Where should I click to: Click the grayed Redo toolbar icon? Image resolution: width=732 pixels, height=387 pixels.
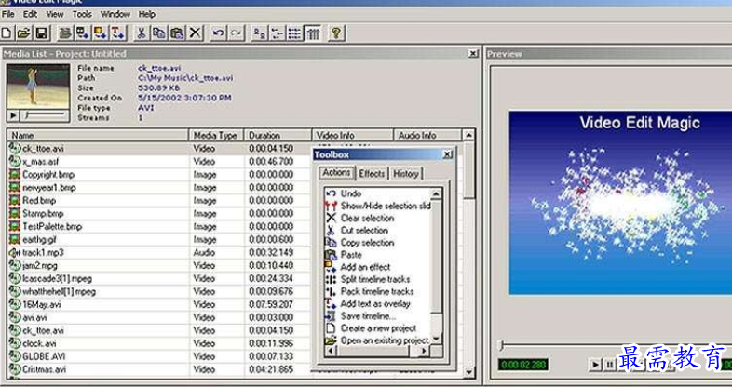click(236, 33)
